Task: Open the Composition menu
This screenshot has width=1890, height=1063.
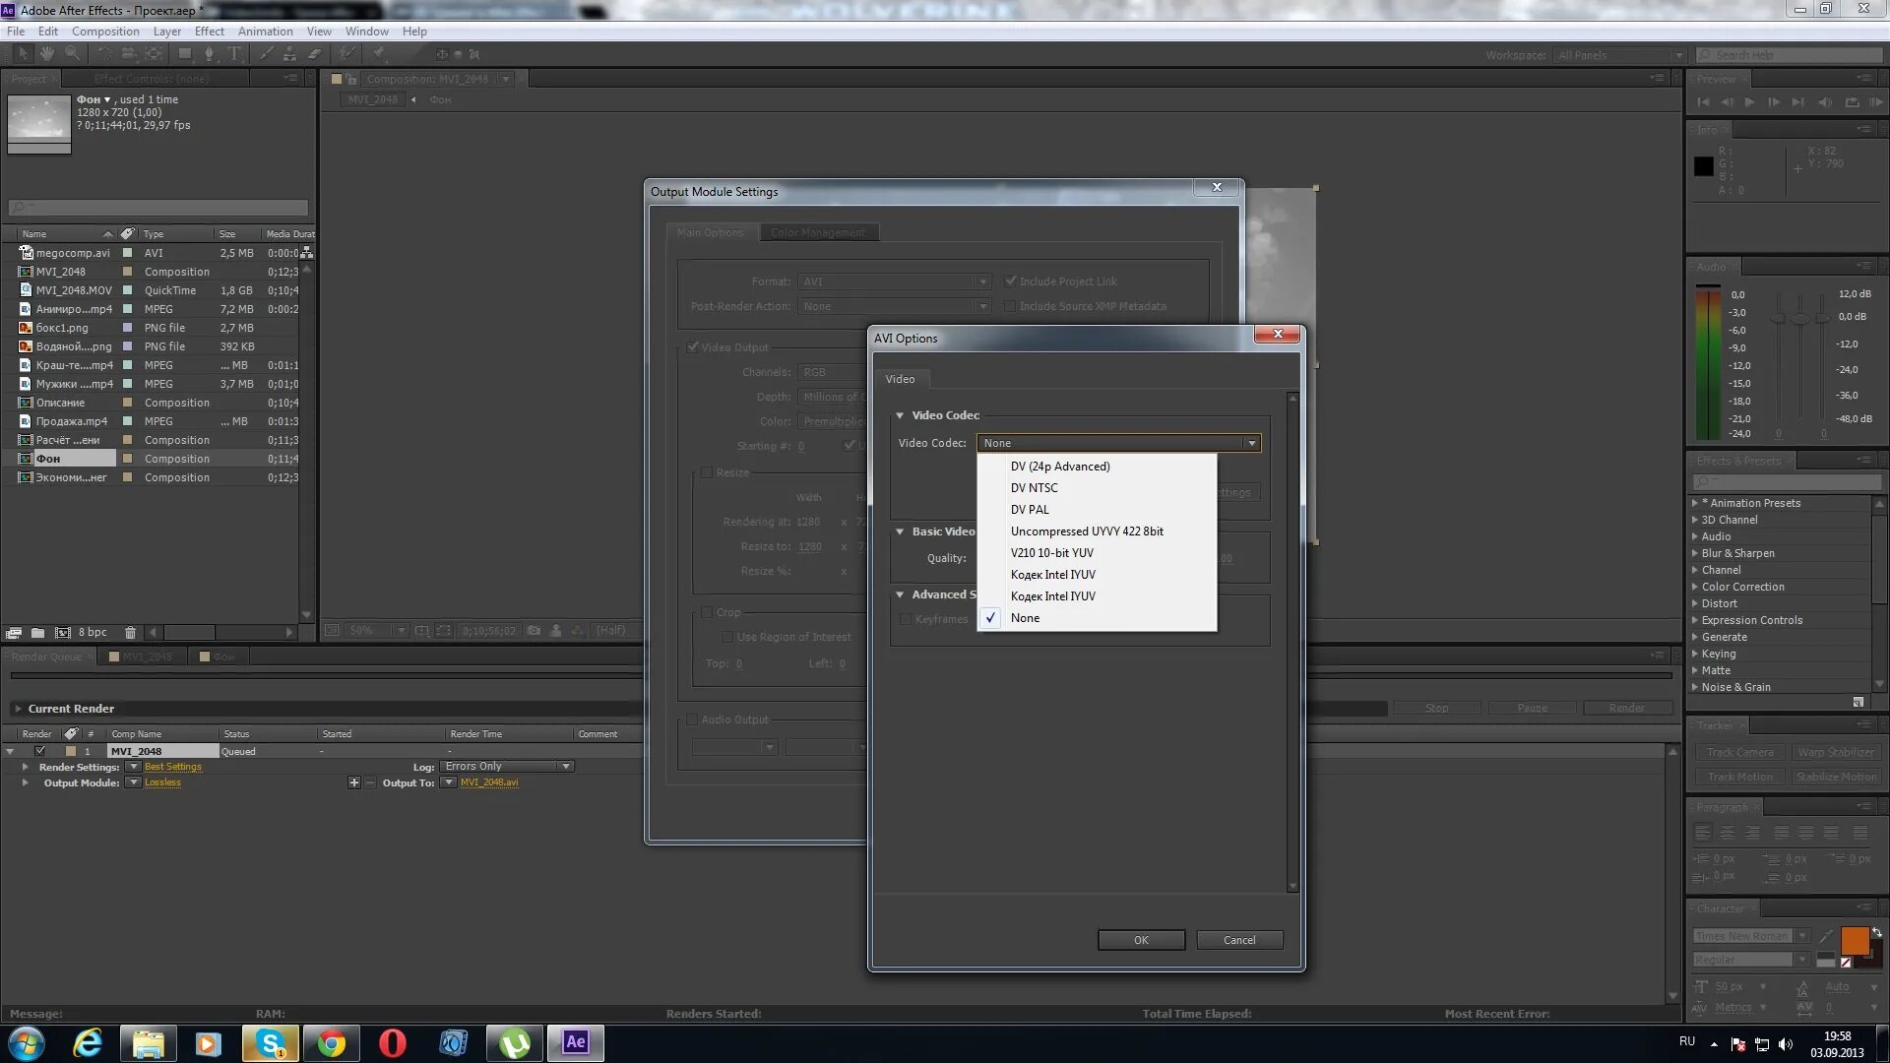Action: click(105, 31)
